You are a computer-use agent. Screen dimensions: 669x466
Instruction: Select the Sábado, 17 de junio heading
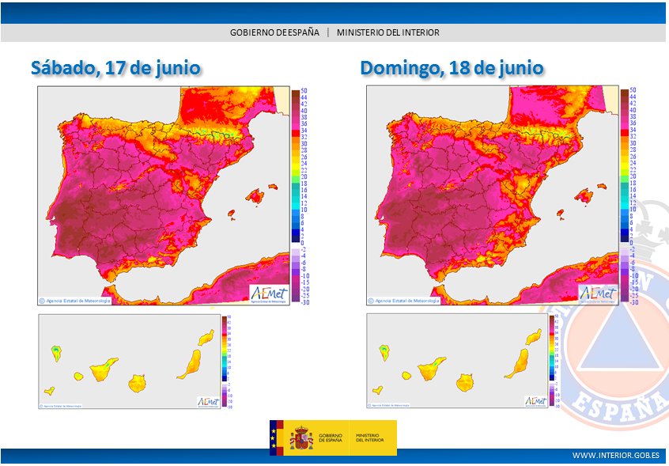pos(115,67)
